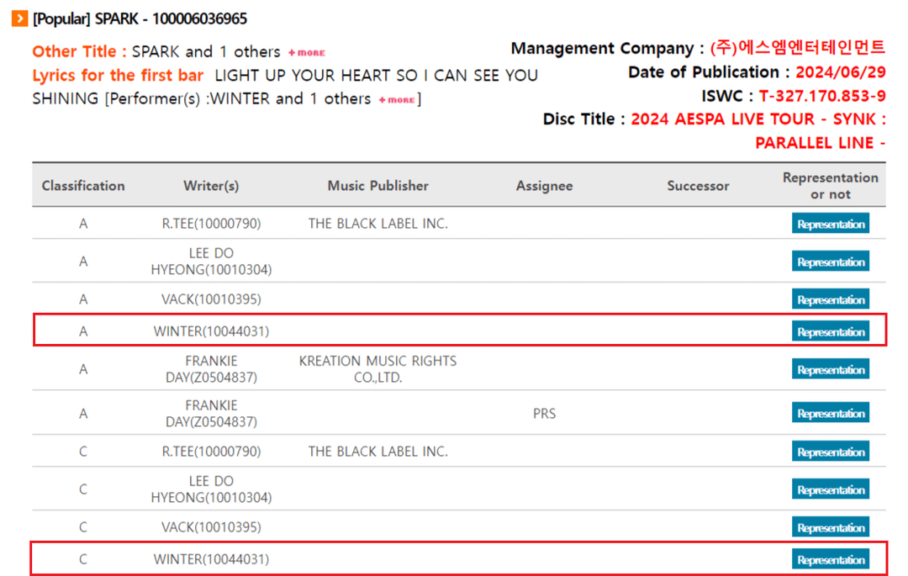Click the PRS assignee cell
The image size is (908, 576).
click(x=544, y=414)
